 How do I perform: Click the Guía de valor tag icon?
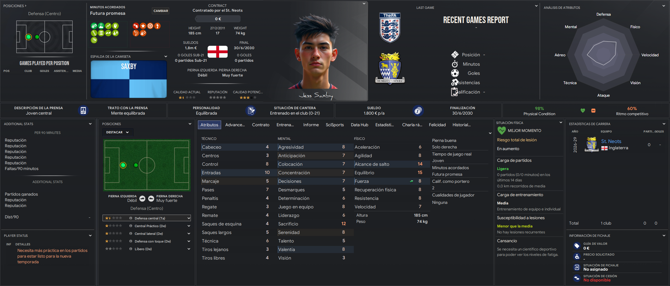click(x=577, y=246)
